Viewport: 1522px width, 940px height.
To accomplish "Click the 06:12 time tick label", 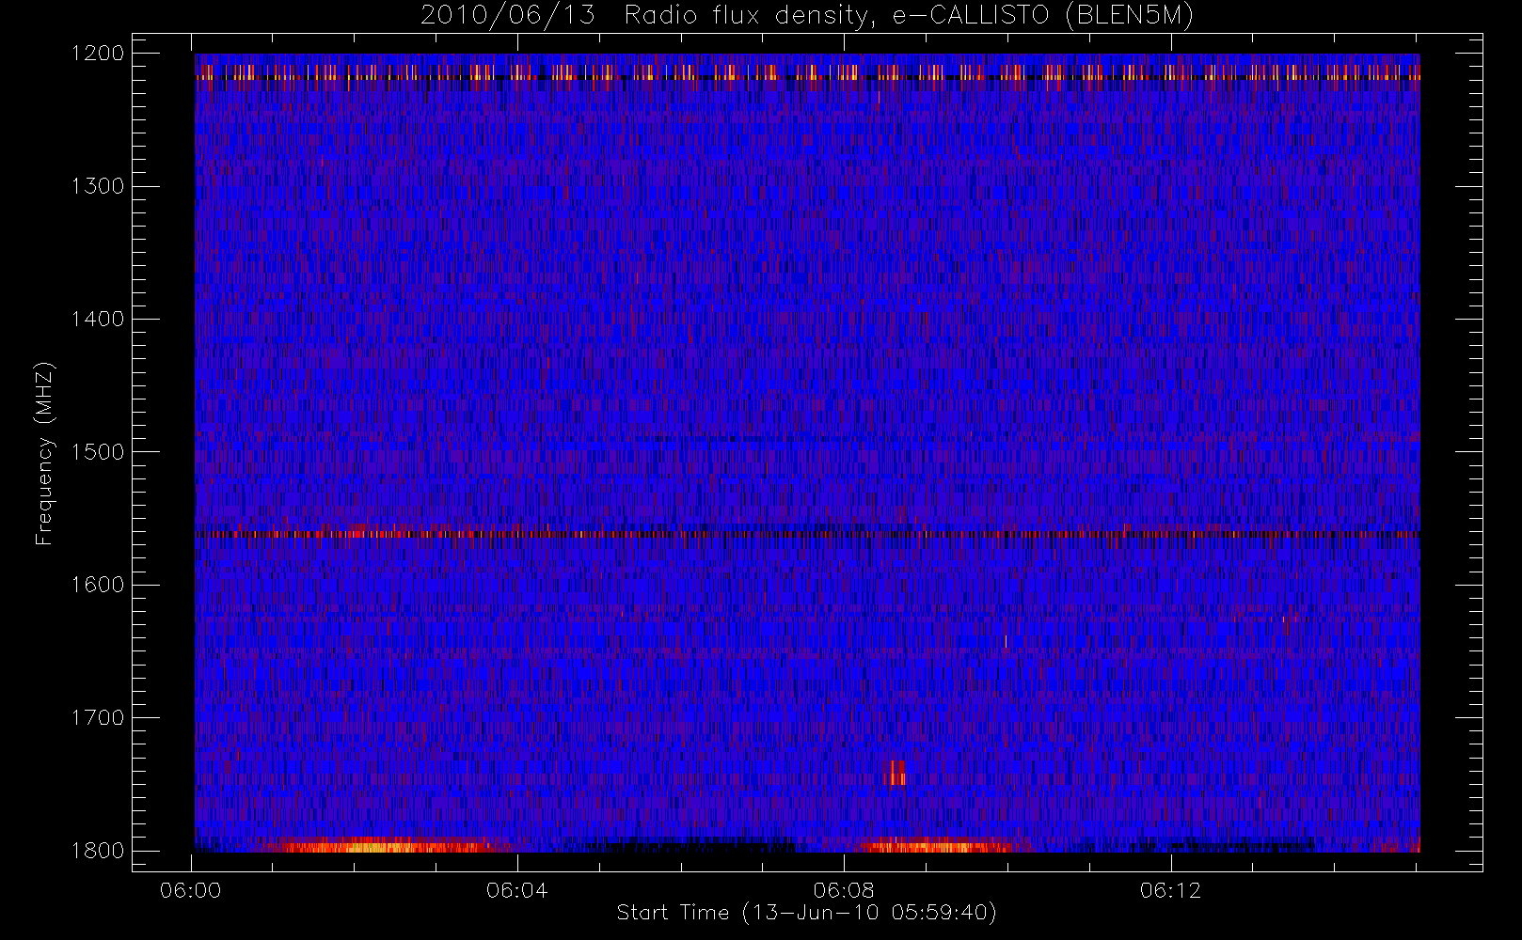I will click(1170, 890).
